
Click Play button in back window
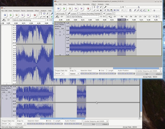click(11, 15)
